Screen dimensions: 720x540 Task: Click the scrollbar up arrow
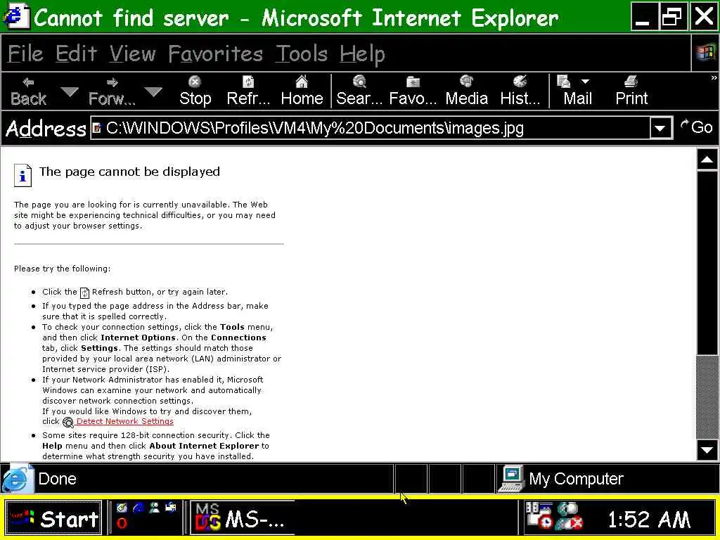pos(707,160)
